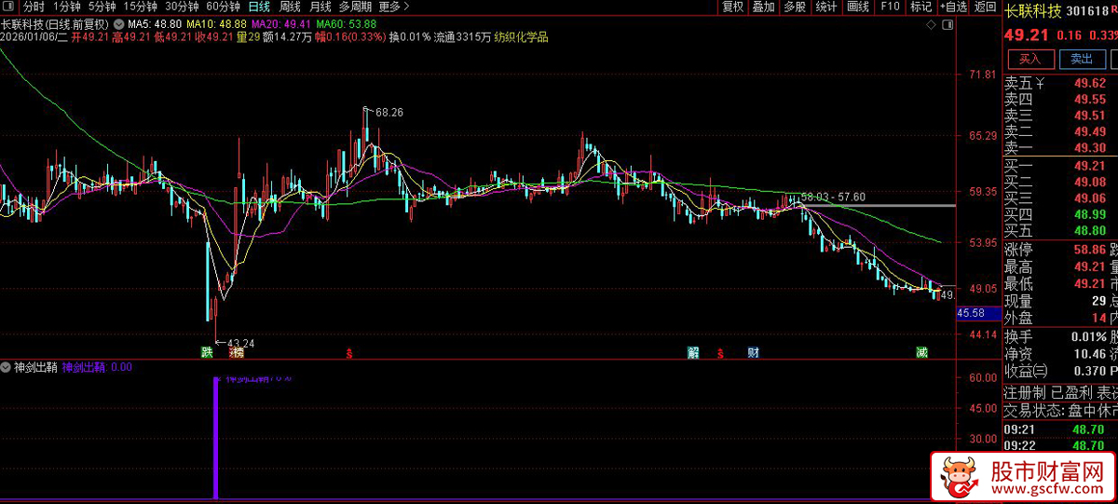Click the 财 event marker icon

[x=753, y=352]
